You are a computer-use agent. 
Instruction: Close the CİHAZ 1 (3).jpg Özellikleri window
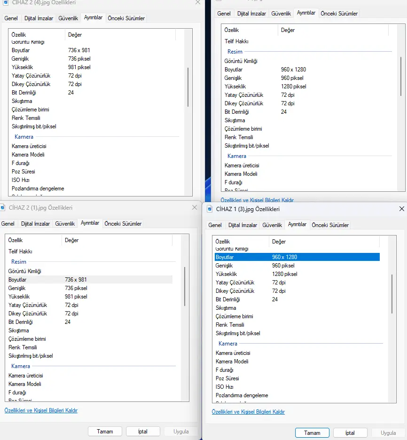tap(402, 209)
